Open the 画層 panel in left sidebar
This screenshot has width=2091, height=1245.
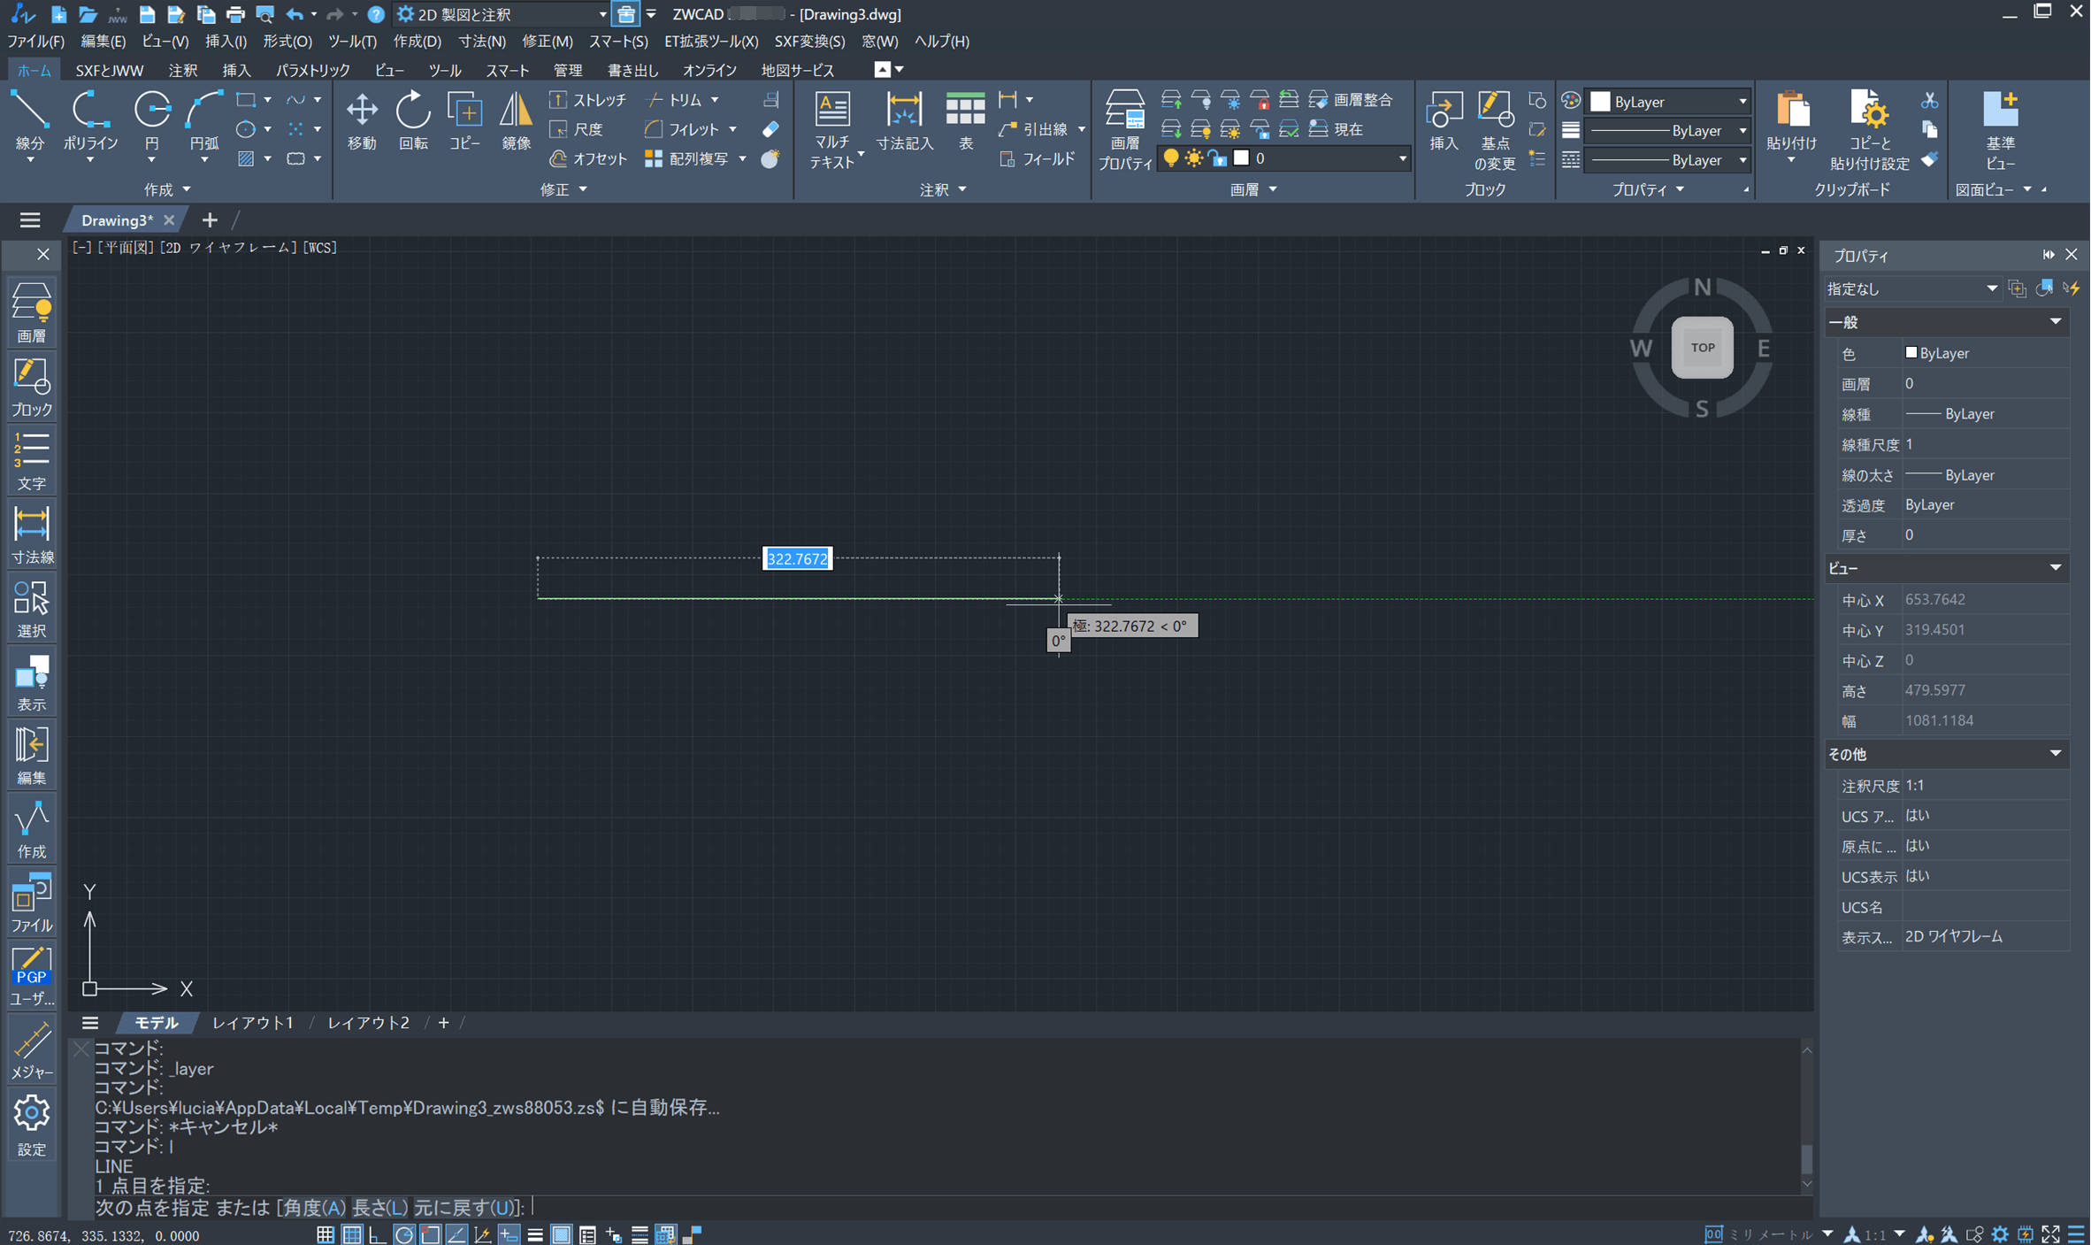[x=31, y=312]
